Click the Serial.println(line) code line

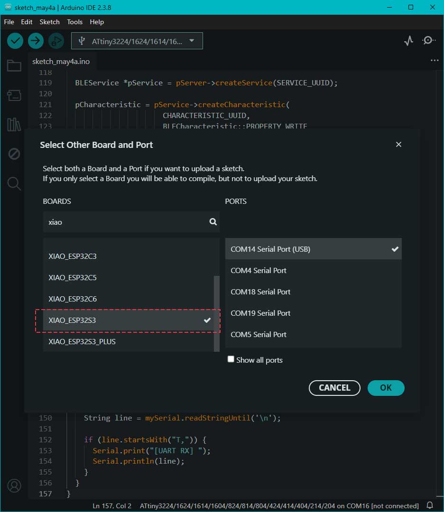[138, 461]
